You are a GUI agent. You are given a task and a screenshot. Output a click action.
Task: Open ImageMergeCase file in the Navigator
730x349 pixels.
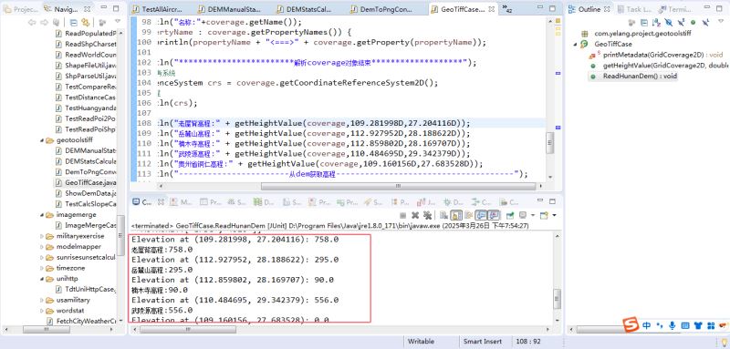(x=86, y=225)
